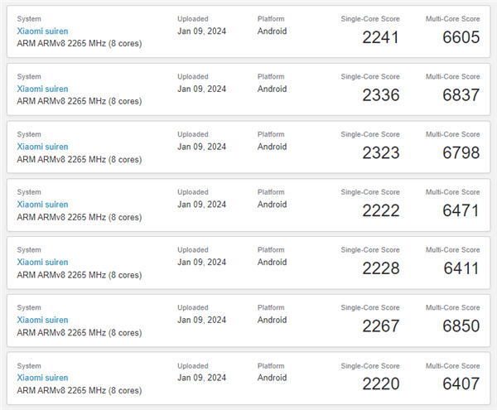Click the single-core score 2220
The image size is (497, 410).
coord(381,384)
